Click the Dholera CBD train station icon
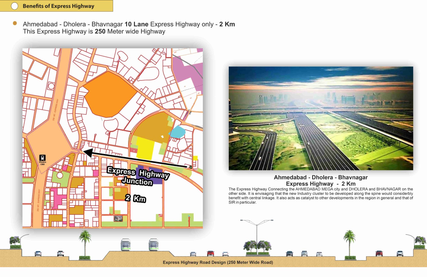The image size is (427, 277). pos(42,158)
